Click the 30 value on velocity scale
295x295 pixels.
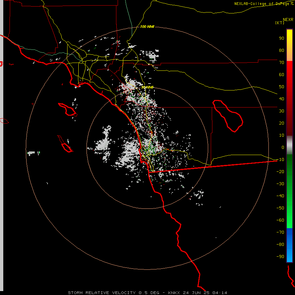click(282, 111)
